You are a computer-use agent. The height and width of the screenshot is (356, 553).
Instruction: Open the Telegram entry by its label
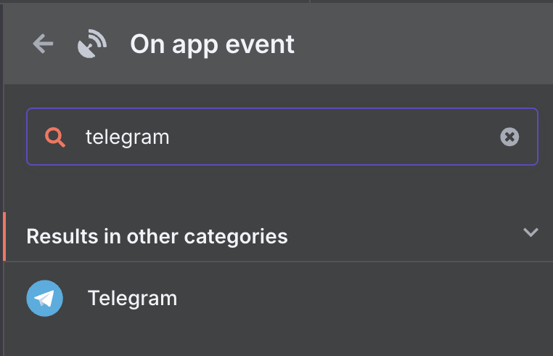132,299
